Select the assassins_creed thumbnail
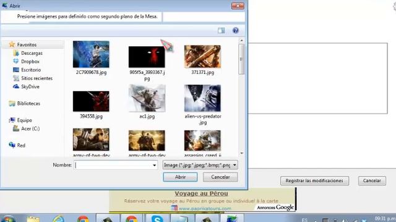 [x=202, y=141]
